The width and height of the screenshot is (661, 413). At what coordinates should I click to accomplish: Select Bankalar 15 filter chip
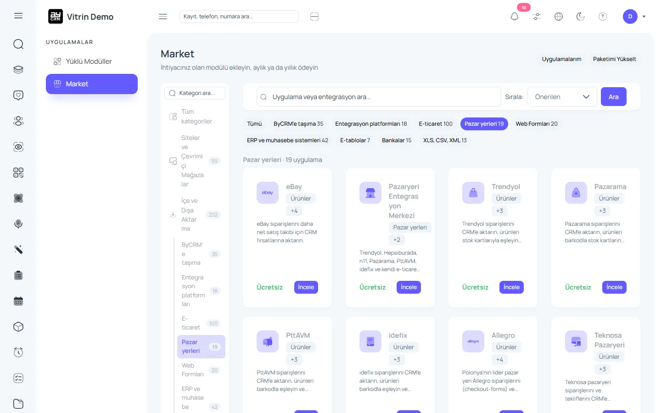coord(397,140)
